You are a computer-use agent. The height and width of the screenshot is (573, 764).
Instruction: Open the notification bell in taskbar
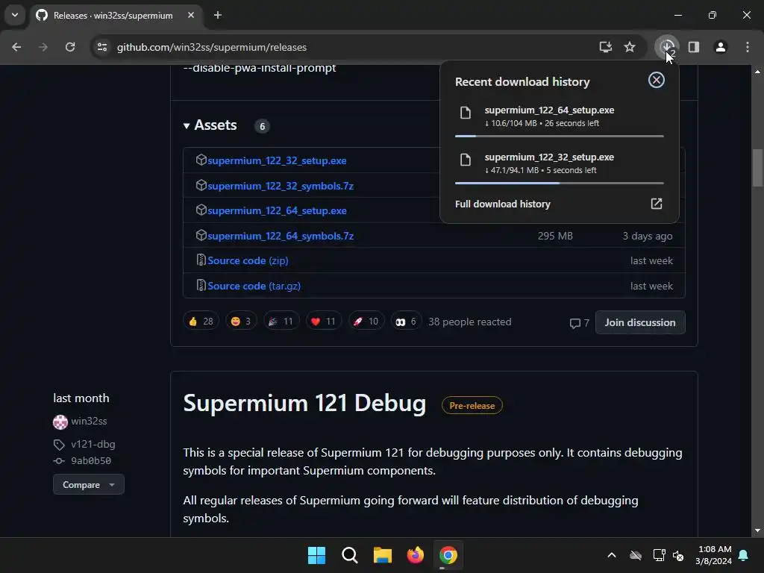(743, 555)
